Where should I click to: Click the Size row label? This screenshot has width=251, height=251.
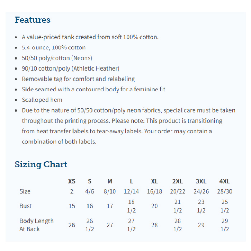coord(25,191)
